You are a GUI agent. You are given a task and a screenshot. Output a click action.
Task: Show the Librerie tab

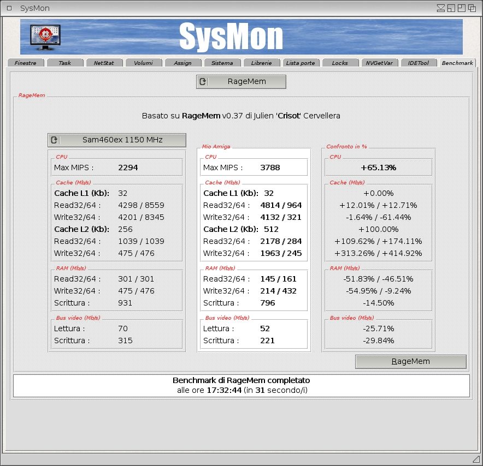click(261, 63)
